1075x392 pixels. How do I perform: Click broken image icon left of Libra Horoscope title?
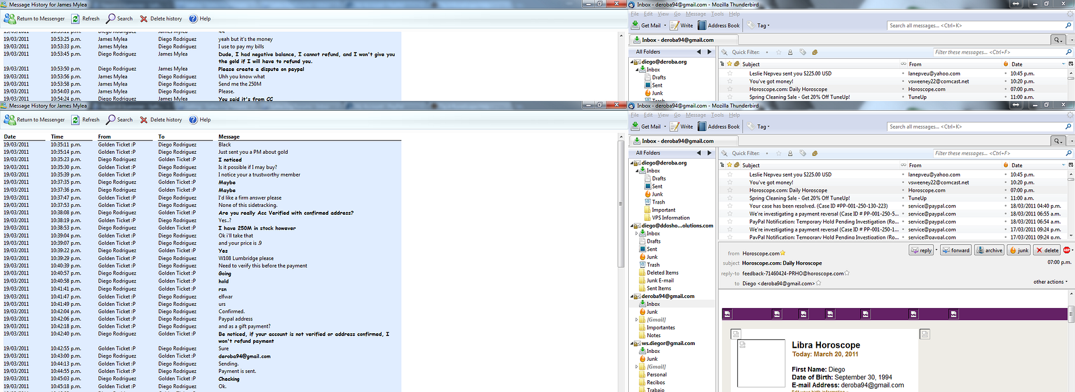(742, 344)
